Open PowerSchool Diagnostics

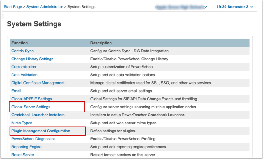point(34,139)
